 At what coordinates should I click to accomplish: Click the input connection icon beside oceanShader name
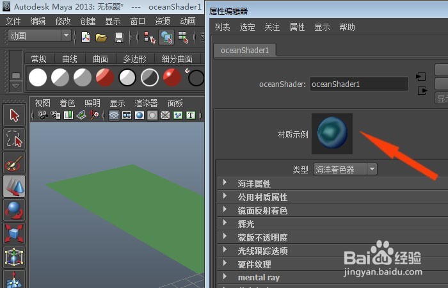pos(421,77)
